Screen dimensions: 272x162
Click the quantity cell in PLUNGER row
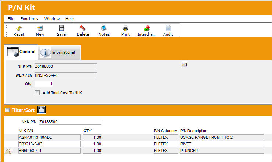[92, 151]
